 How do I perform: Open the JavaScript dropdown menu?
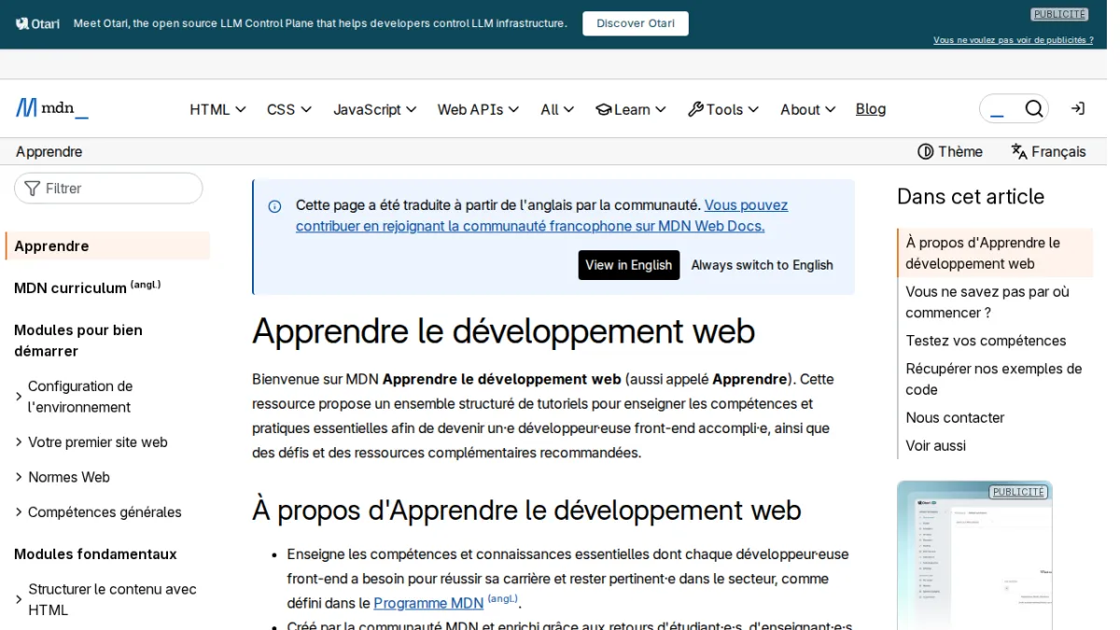pos(375,109)
